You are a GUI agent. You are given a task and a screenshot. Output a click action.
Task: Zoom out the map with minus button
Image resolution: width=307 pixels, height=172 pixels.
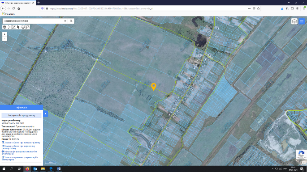click(4, 39)
